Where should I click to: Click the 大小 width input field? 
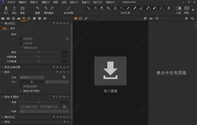pyautogui.click(x=25, y=82)
